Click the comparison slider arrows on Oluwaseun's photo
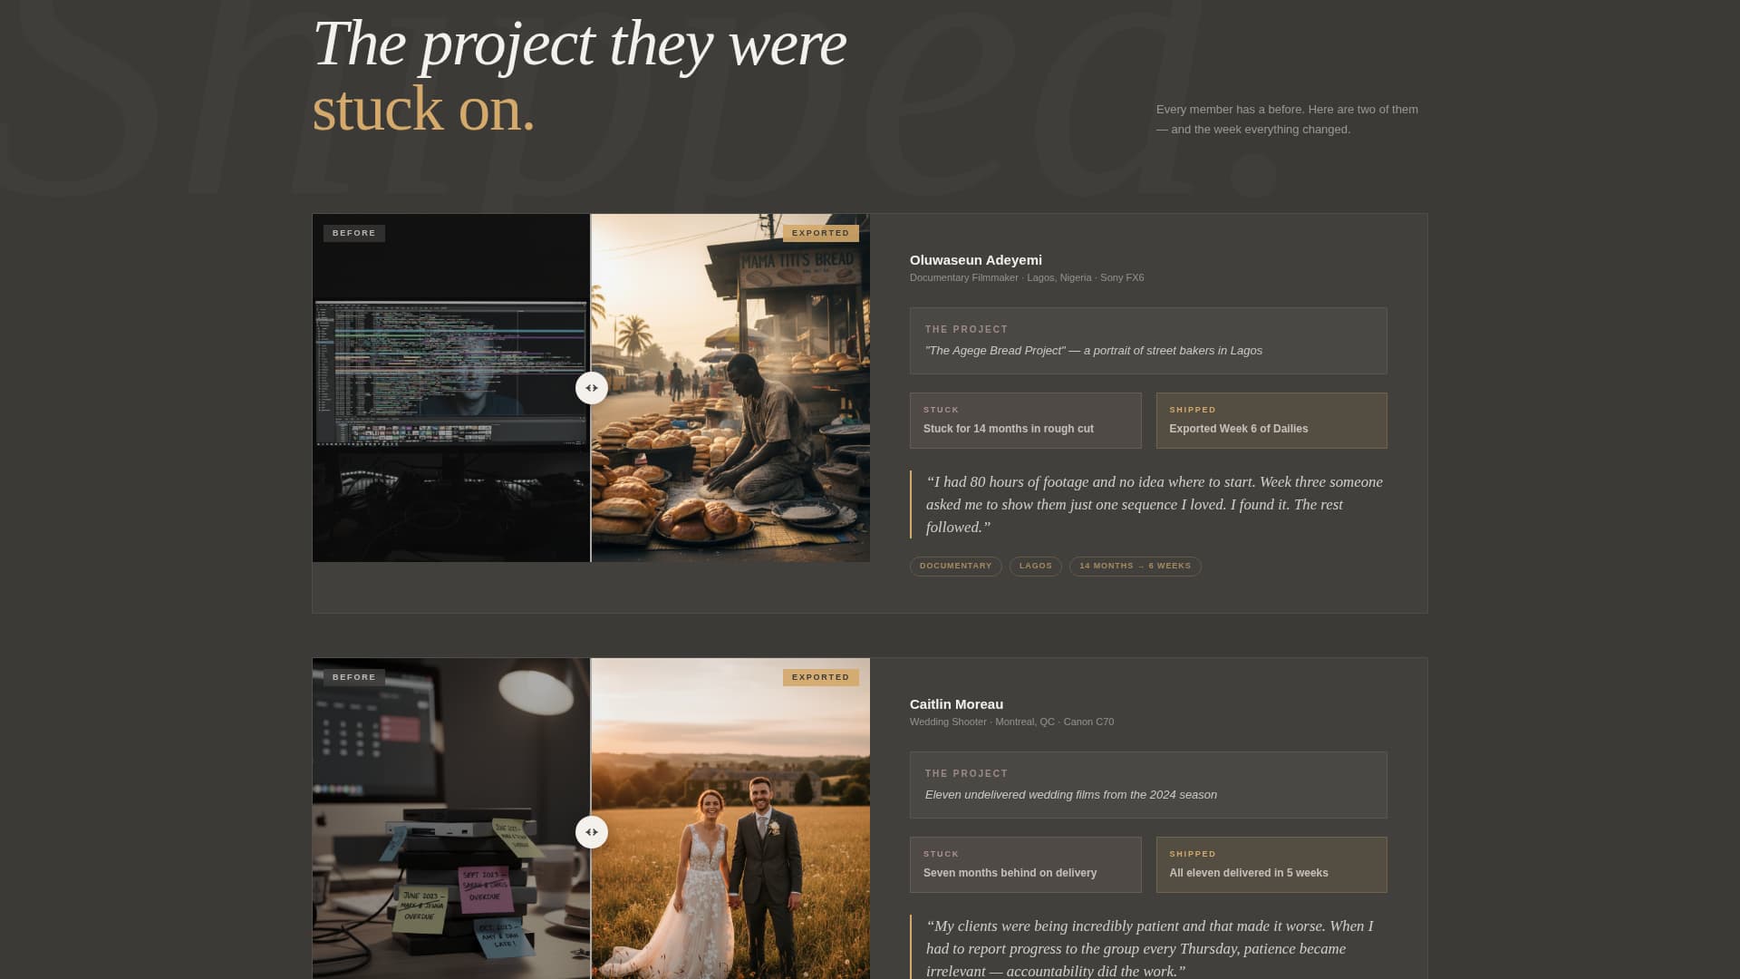Image resolution: width=1740 pixels, height=979 pixels. pos(591,387)
